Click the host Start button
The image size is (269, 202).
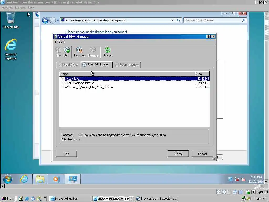[8, 199]
